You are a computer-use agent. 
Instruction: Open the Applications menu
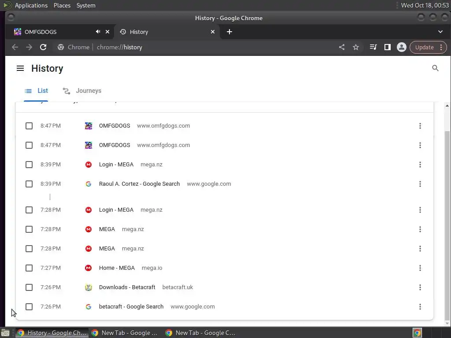coord(31,5)
